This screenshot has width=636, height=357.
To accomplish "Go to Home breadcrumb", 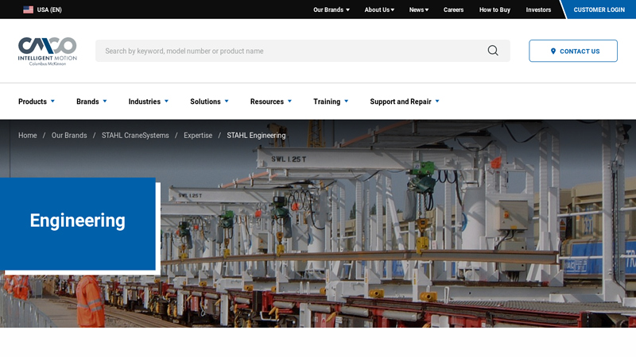I will pos(28,136).
